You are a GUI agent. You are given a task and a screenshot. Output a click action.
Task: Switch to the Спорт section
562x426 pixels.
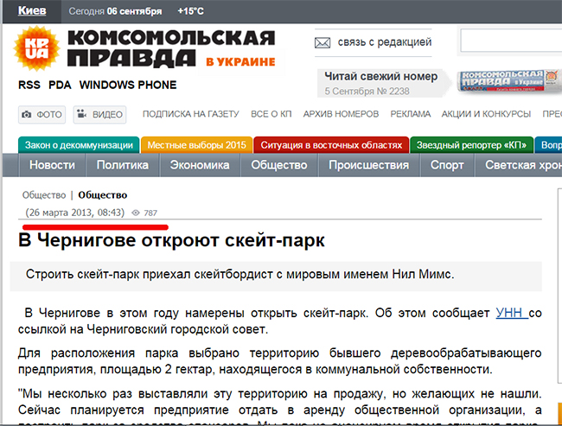pos(447,165)
